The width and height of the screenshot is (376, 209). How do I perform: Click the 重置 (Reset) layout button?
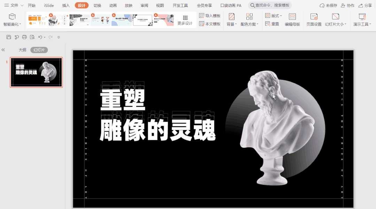(x=272, y=24)
